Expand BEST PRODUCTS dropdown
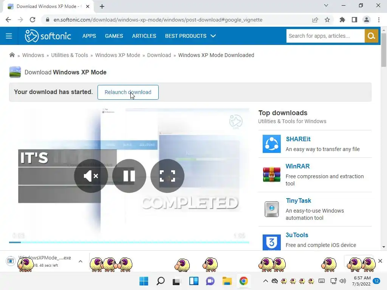Screen dimensions: 387x290 tap(190, 36)
